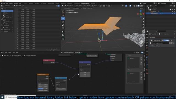Switch to Geometry Nodes workspace tab
Image resolution: width=176 pixels, height=99 pixels.
85,4
